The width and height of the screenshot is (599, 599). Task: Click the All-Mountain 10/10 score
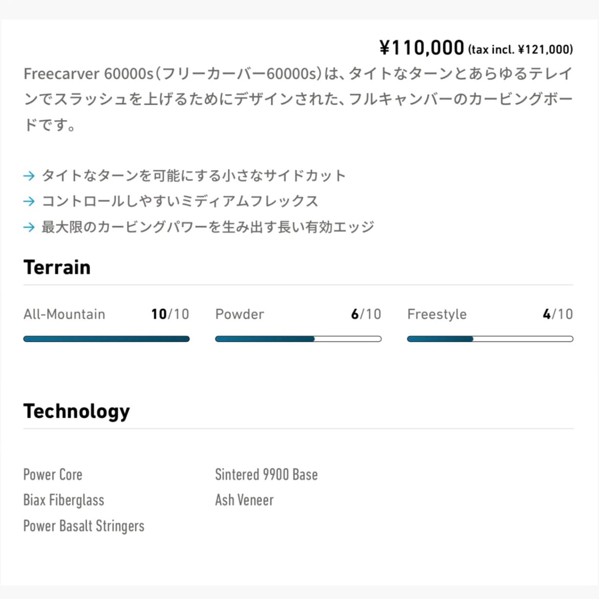click(170, 314)
